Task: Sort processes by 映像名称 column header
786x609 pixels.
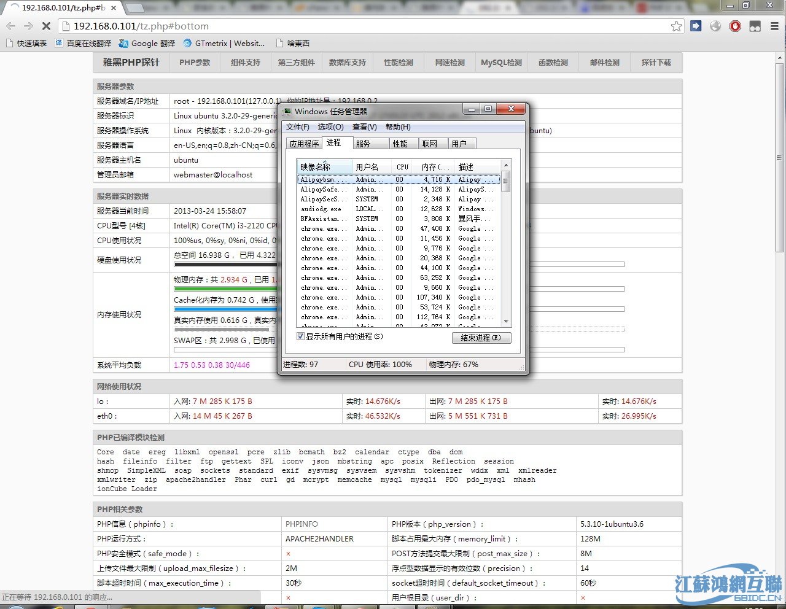Action: pyautogui.click(x=324, y=167)
